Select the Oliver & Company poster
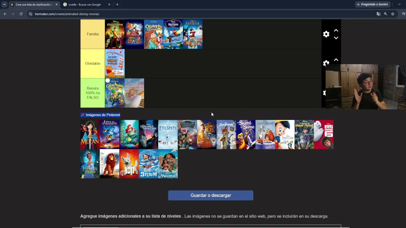406x228 pixels. [x=154, y=34]
